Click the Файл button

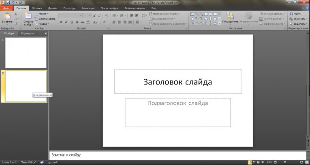(x=7, y=8)
